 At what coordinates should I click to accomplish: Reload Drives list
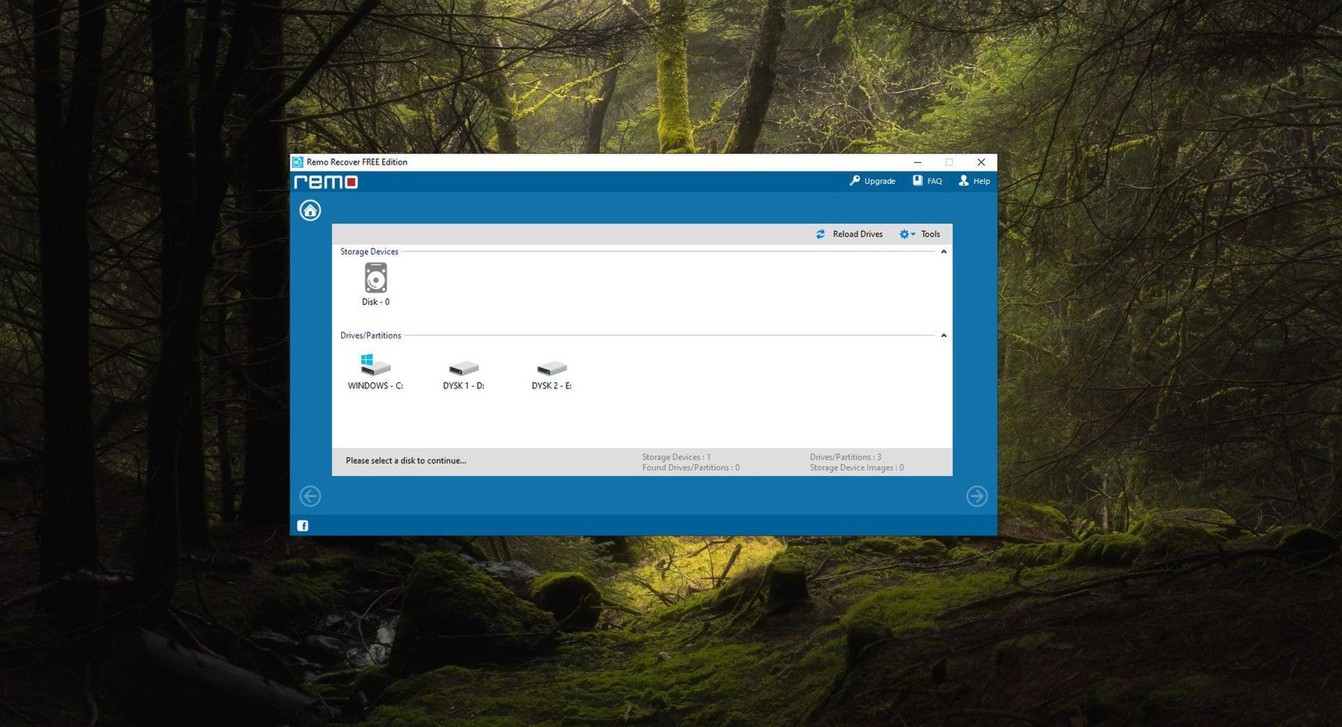(850, 234)
